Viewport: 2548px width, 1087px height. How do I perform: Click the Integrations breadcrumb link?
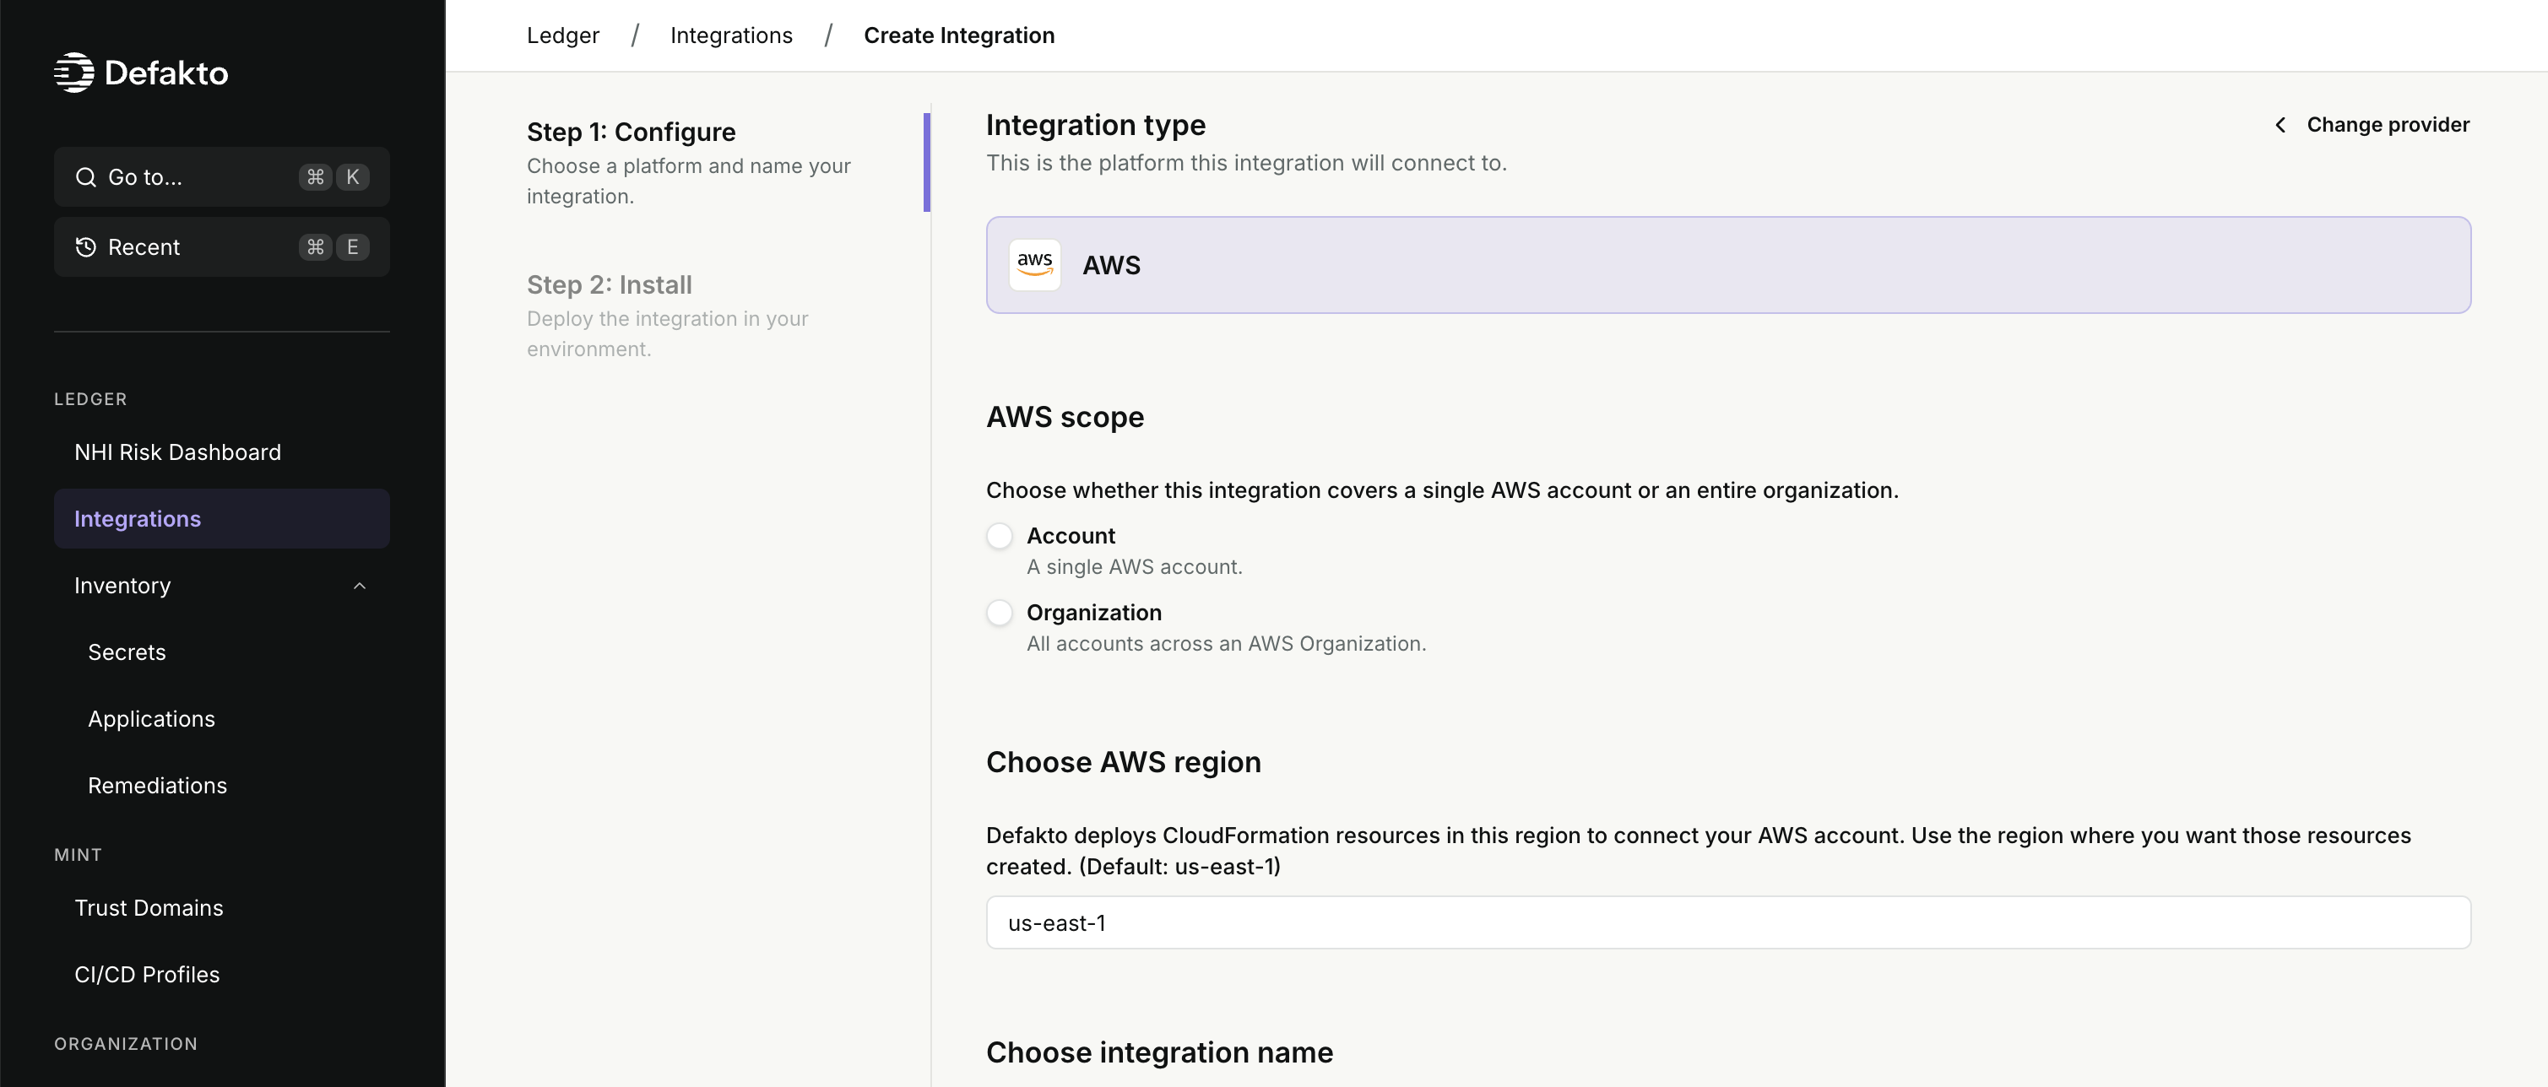pos(731,35)
